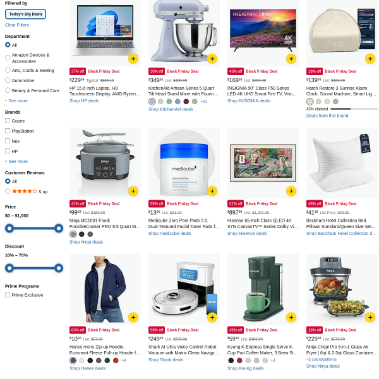The width and height of the screenshot is (379, 379).
Task: Add Ninja PossibleCooker PRO with plus icon
Action: [x=133, y=191]
